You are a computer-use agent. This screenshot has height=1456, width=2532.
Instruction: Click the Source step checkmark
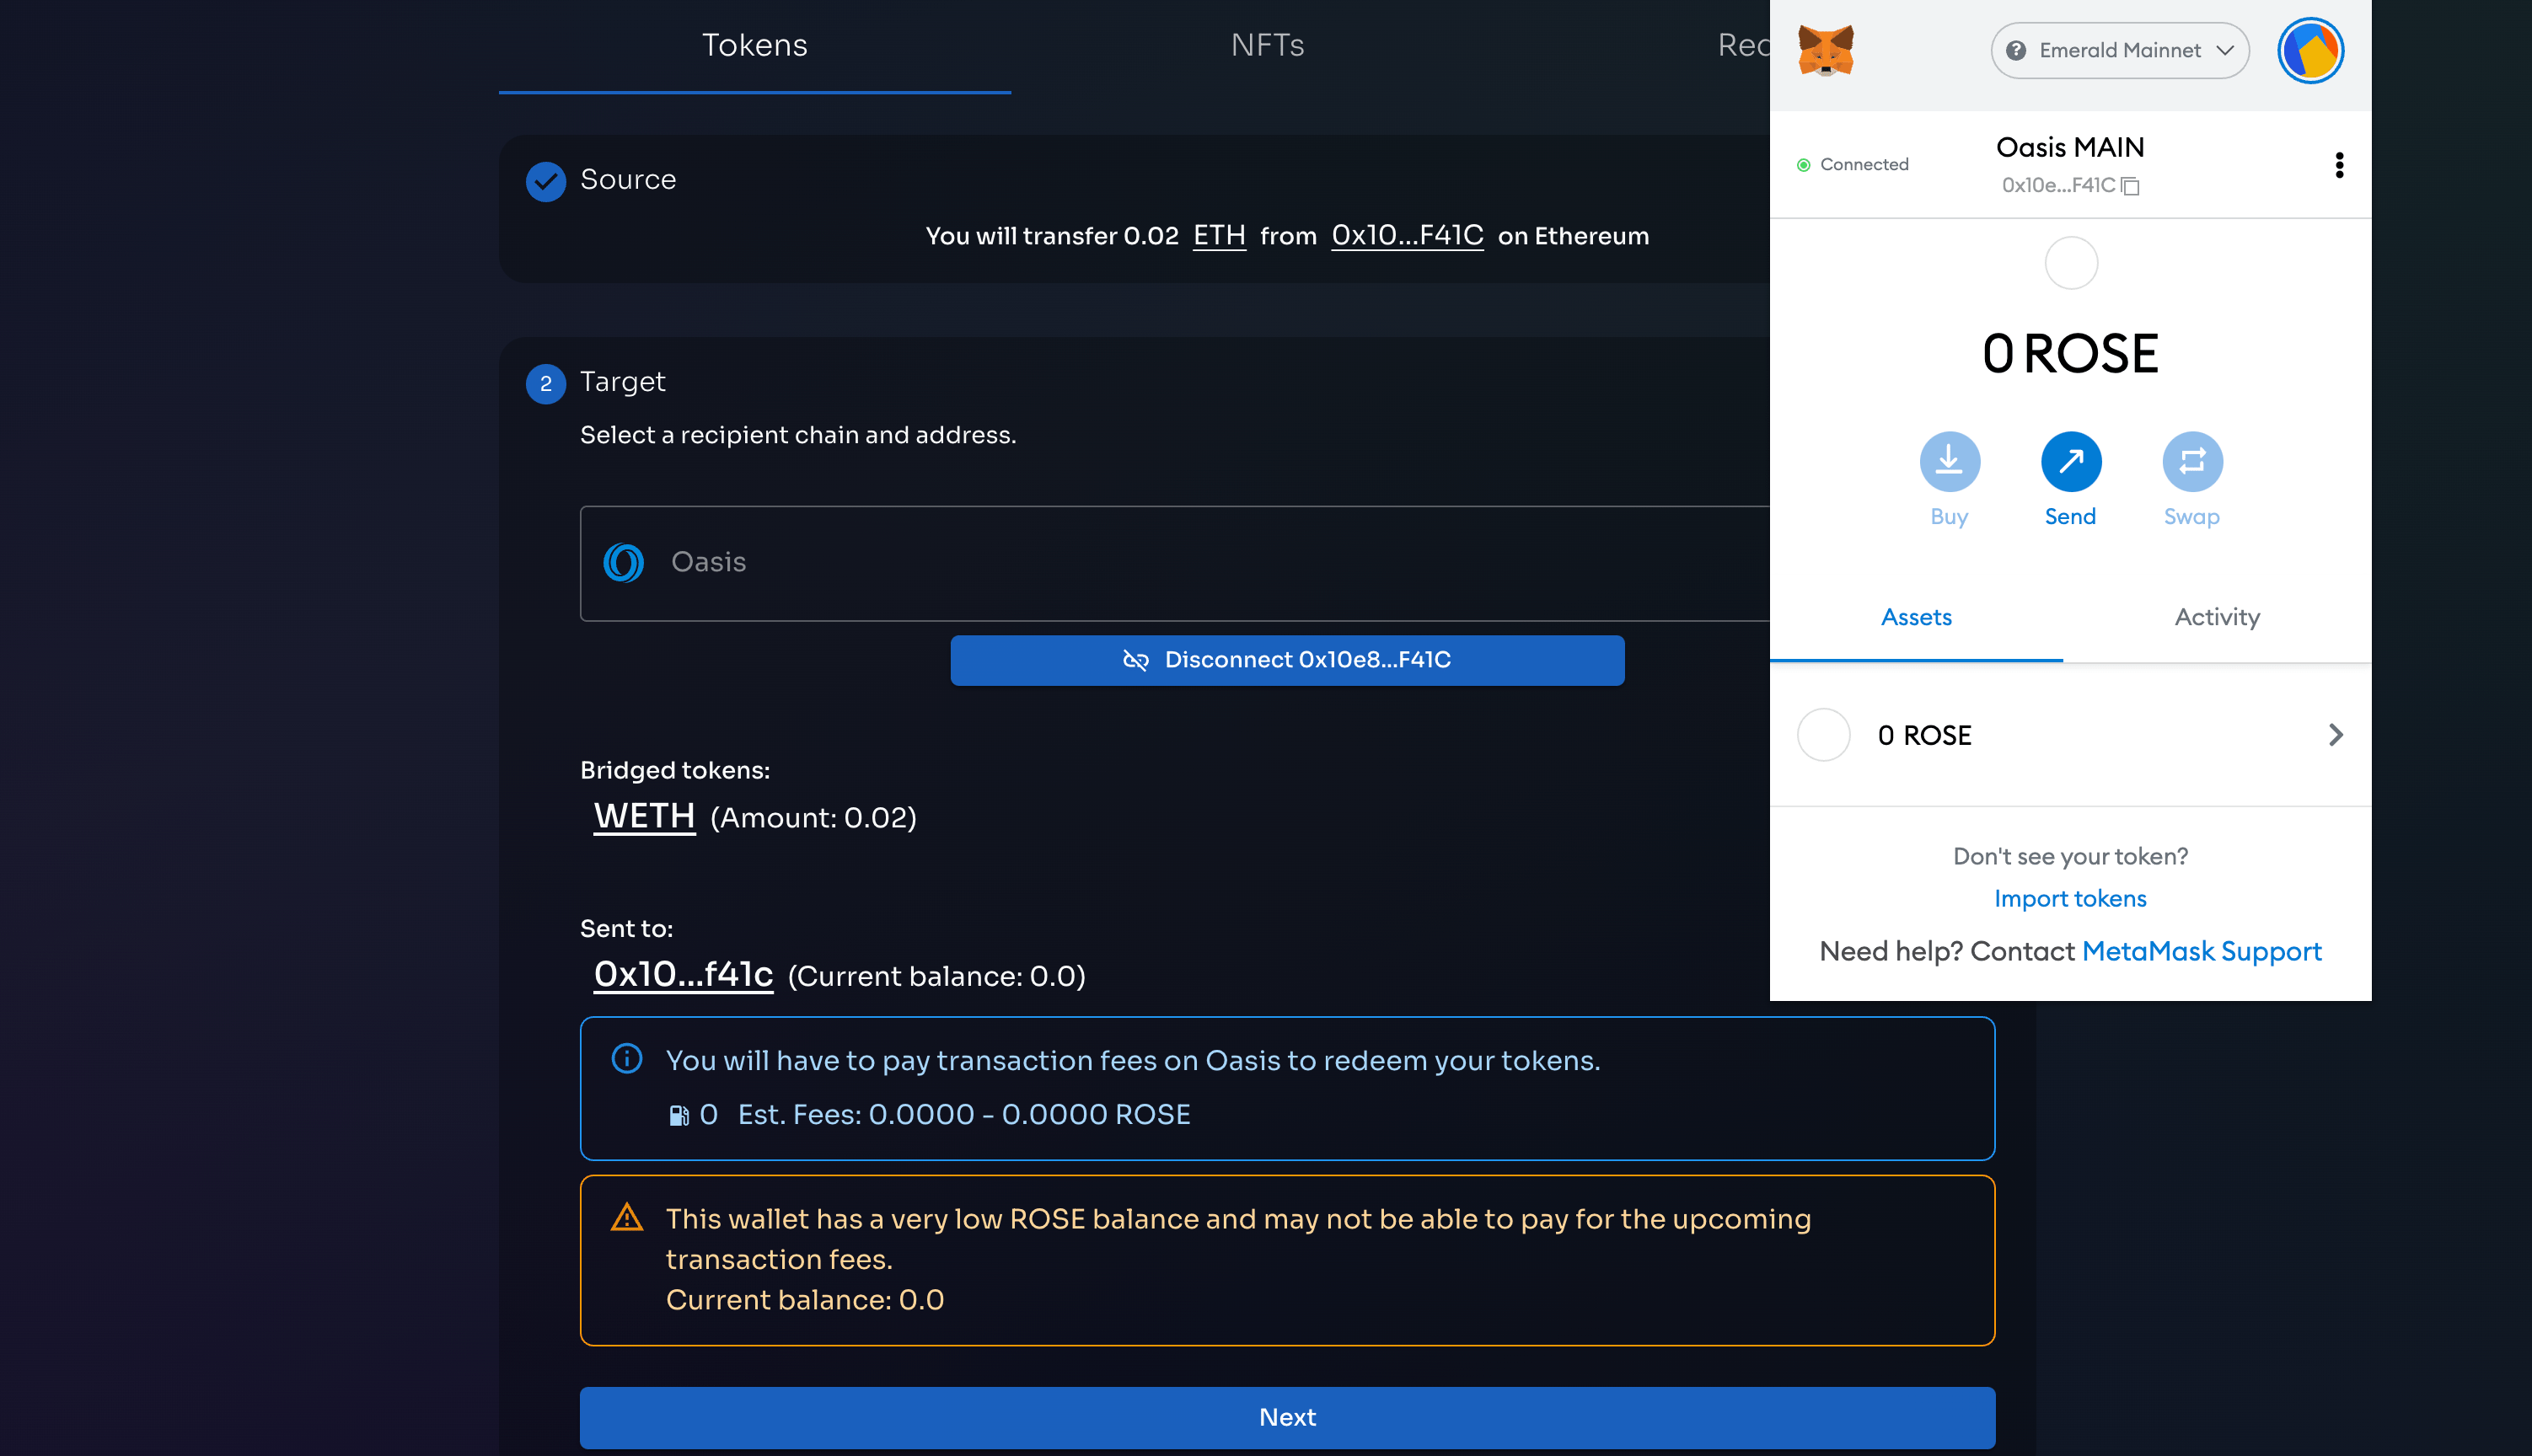[x=546, y=181]
